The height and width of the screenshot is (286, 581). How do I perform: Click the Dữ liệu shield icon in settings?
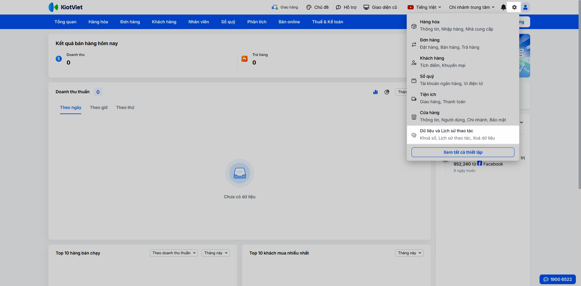point(414,135)
